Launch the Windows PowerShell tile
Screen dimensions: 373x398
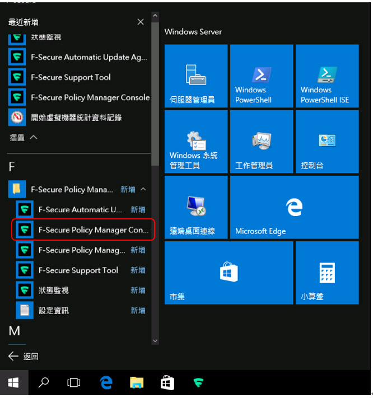pyautogui.click(x=262, y=76)
